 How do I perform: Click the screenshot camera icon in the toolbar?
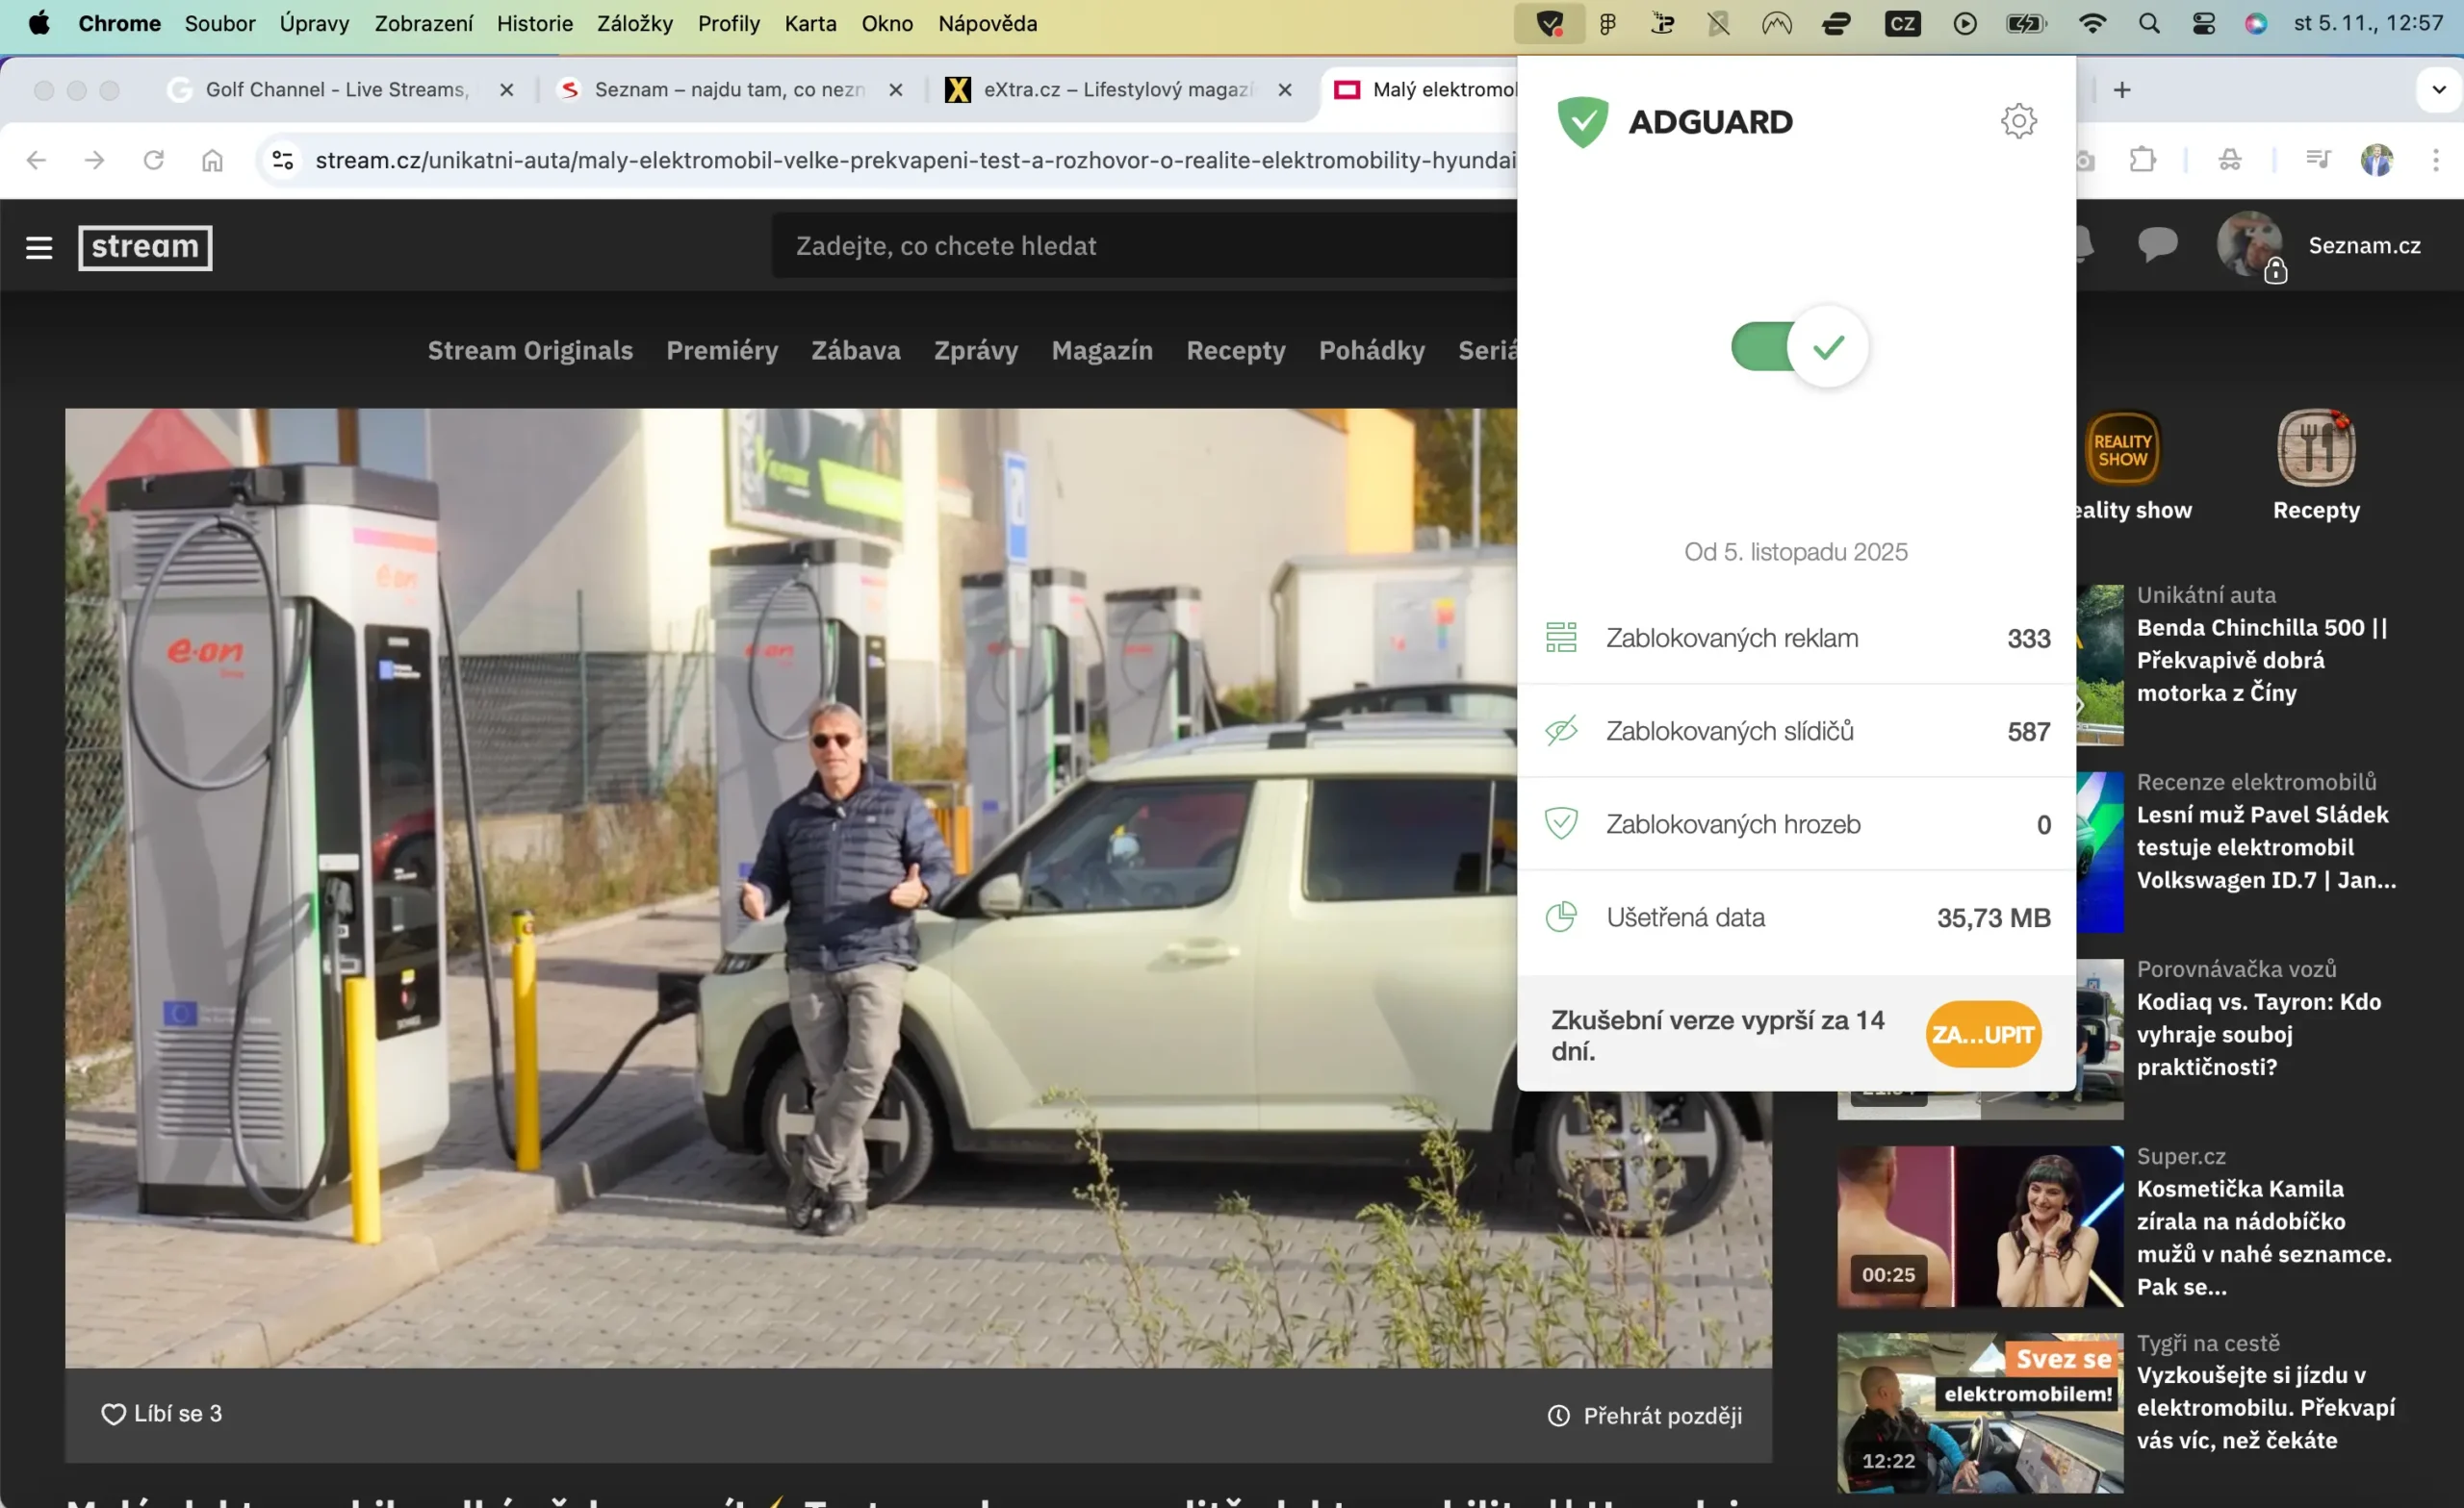(x=2086, y=160)
